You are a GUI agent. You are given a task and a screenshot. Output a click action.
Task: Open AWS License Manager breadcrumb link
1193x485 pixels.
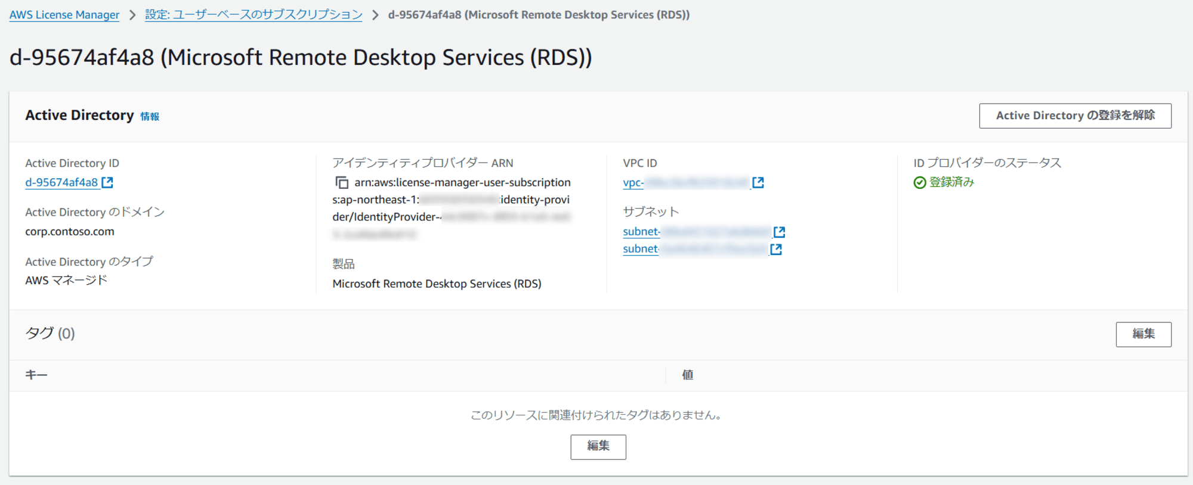tap(64, 15)
